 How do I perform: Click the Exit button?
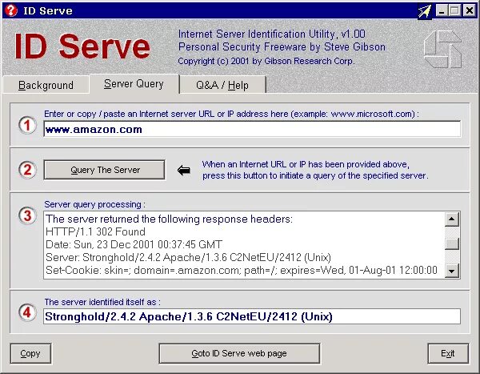coord(448,353)
